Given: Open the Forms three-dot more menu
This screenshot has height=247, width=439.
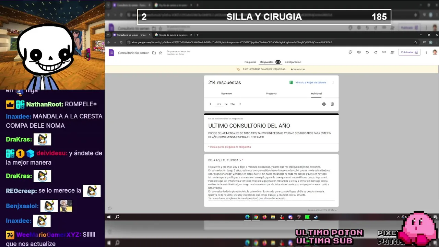Looking at the screenshot, I should pyautogui.click(x=426, y=52).
